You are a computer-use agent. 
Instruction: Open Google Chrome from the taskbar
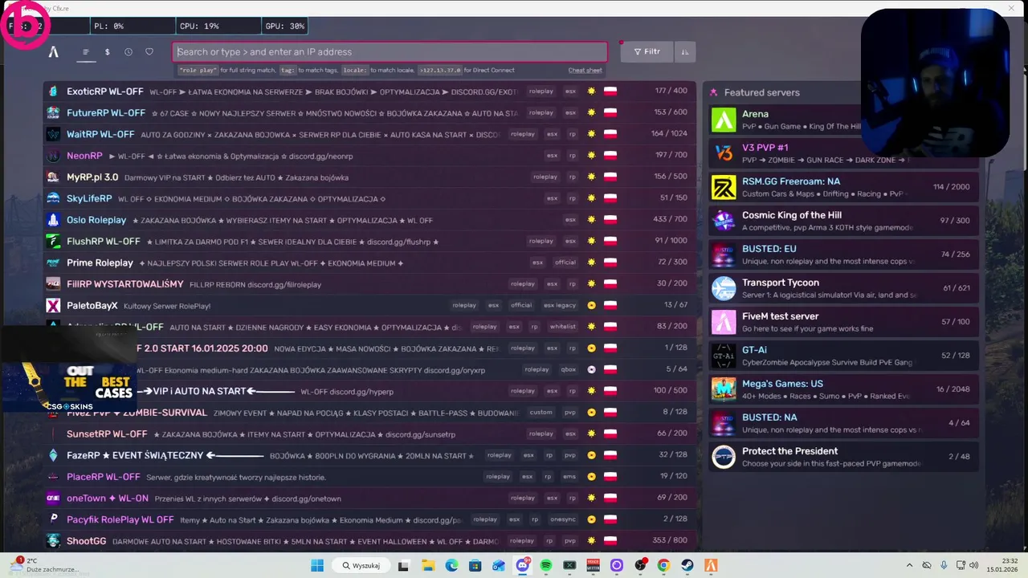point(663,566)
